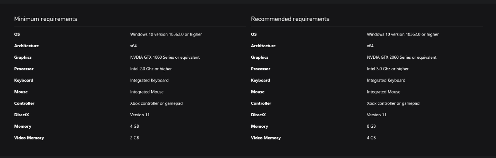Click the recommended Video Memory 4 GB value
This screenshot has width=496, height=158.
372,138
